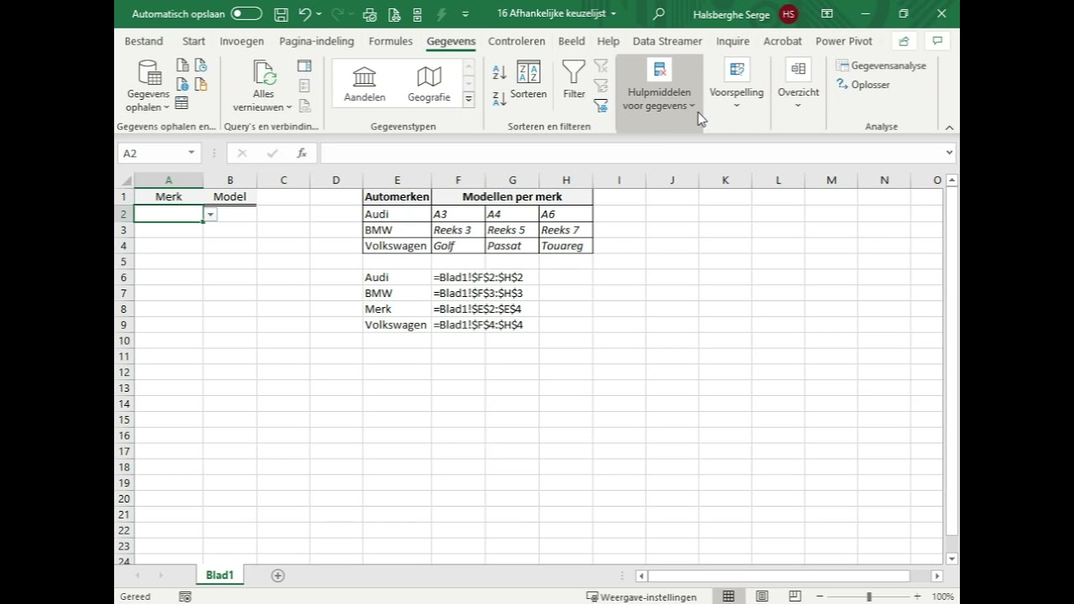
Task: Open the HS account avatar
Action: click(788, 14)
